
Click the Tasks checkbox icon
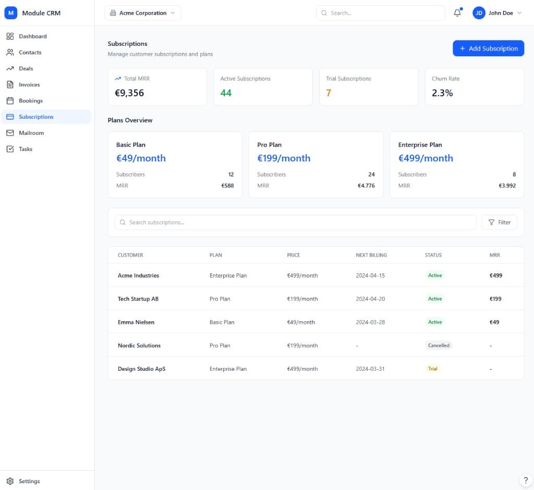tap(10, 149)
